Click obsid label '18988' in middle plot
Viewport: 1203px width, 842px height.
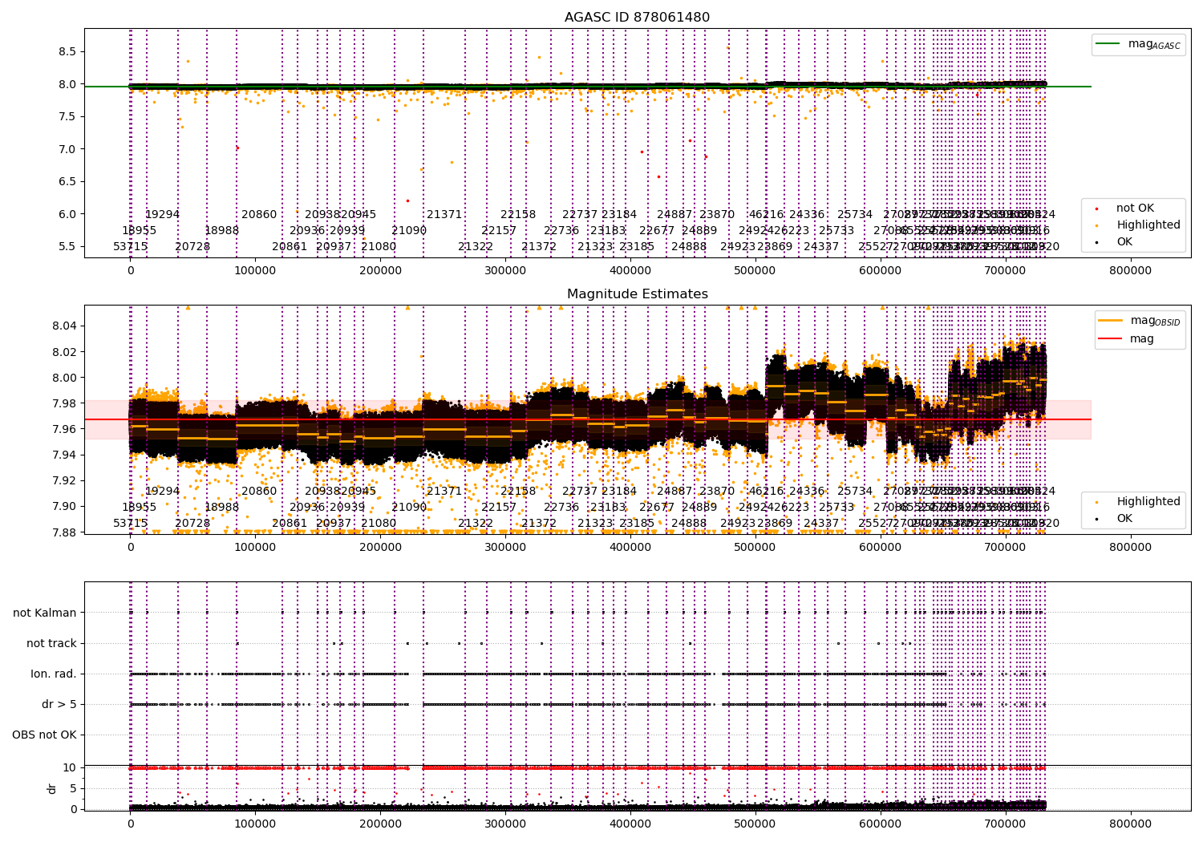coord(222,507)
